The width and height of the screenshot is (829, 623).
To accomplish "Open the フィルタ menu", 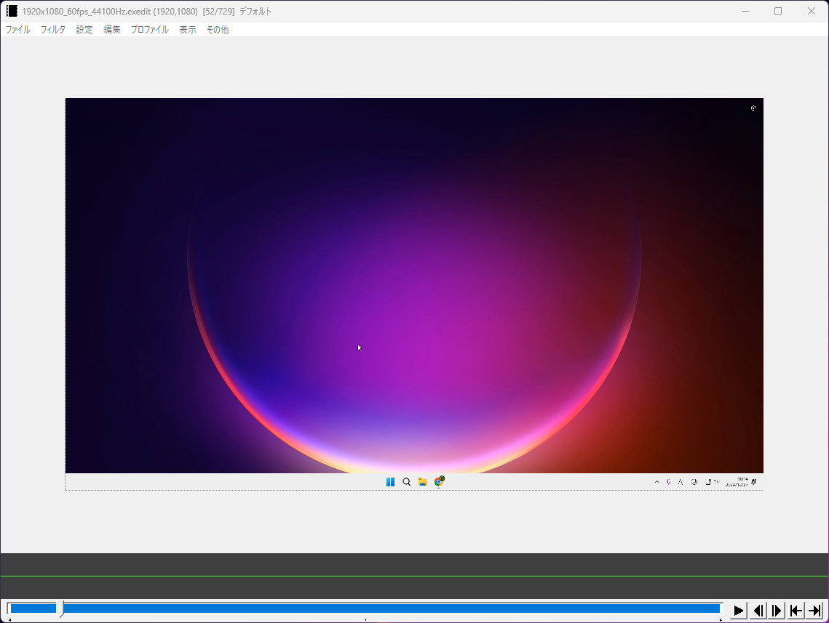I will pos(53,30).
